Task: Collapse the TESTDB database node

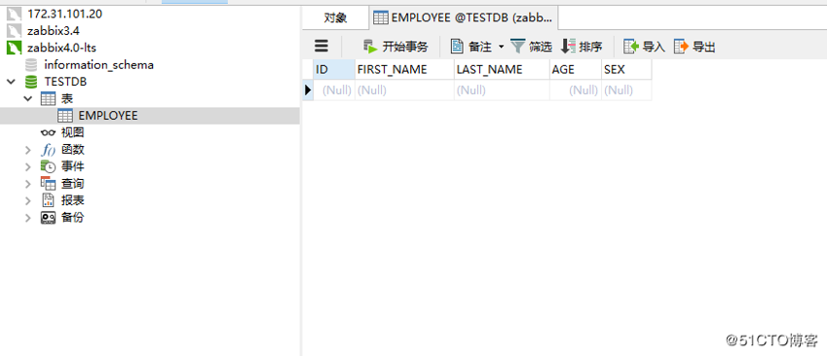Action: click(x=10, y=82)
